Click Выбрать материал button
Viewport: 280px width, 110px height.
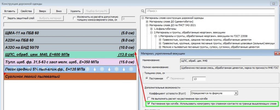[x=50, y=18]
